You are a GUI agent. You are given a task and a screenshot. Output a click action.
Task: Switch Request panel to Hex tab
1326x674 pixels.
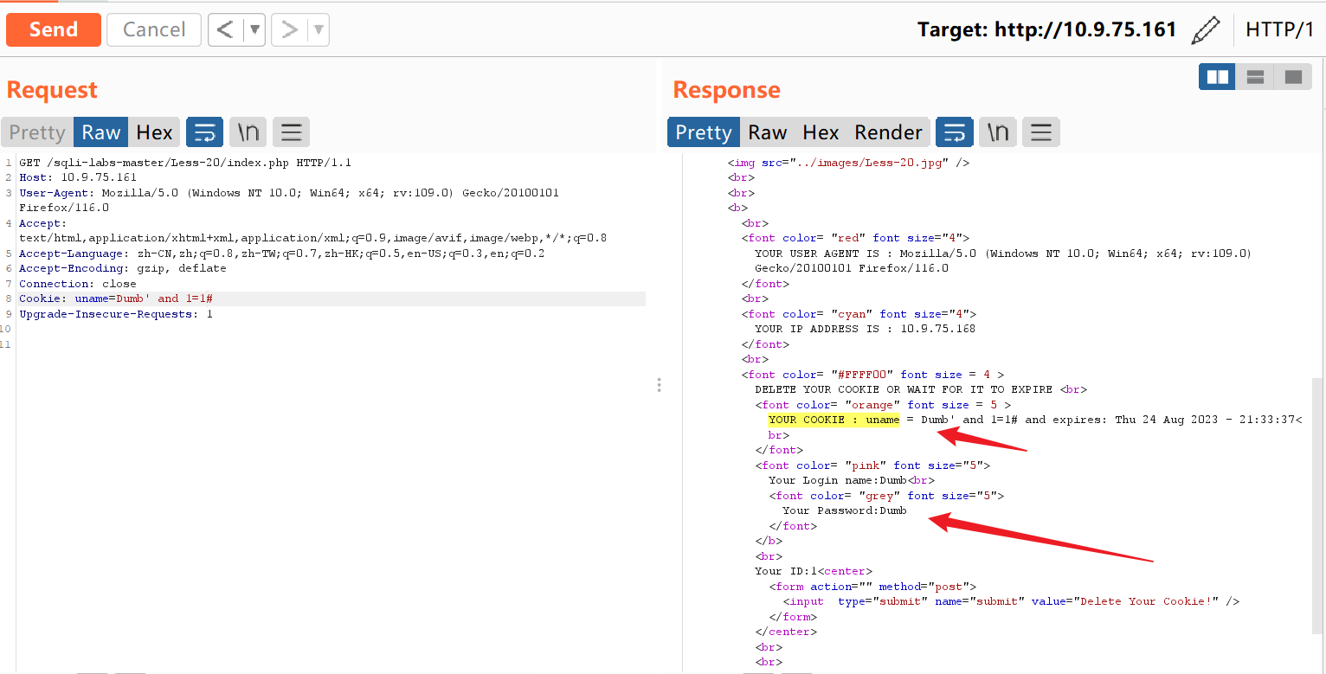point(155,132)
